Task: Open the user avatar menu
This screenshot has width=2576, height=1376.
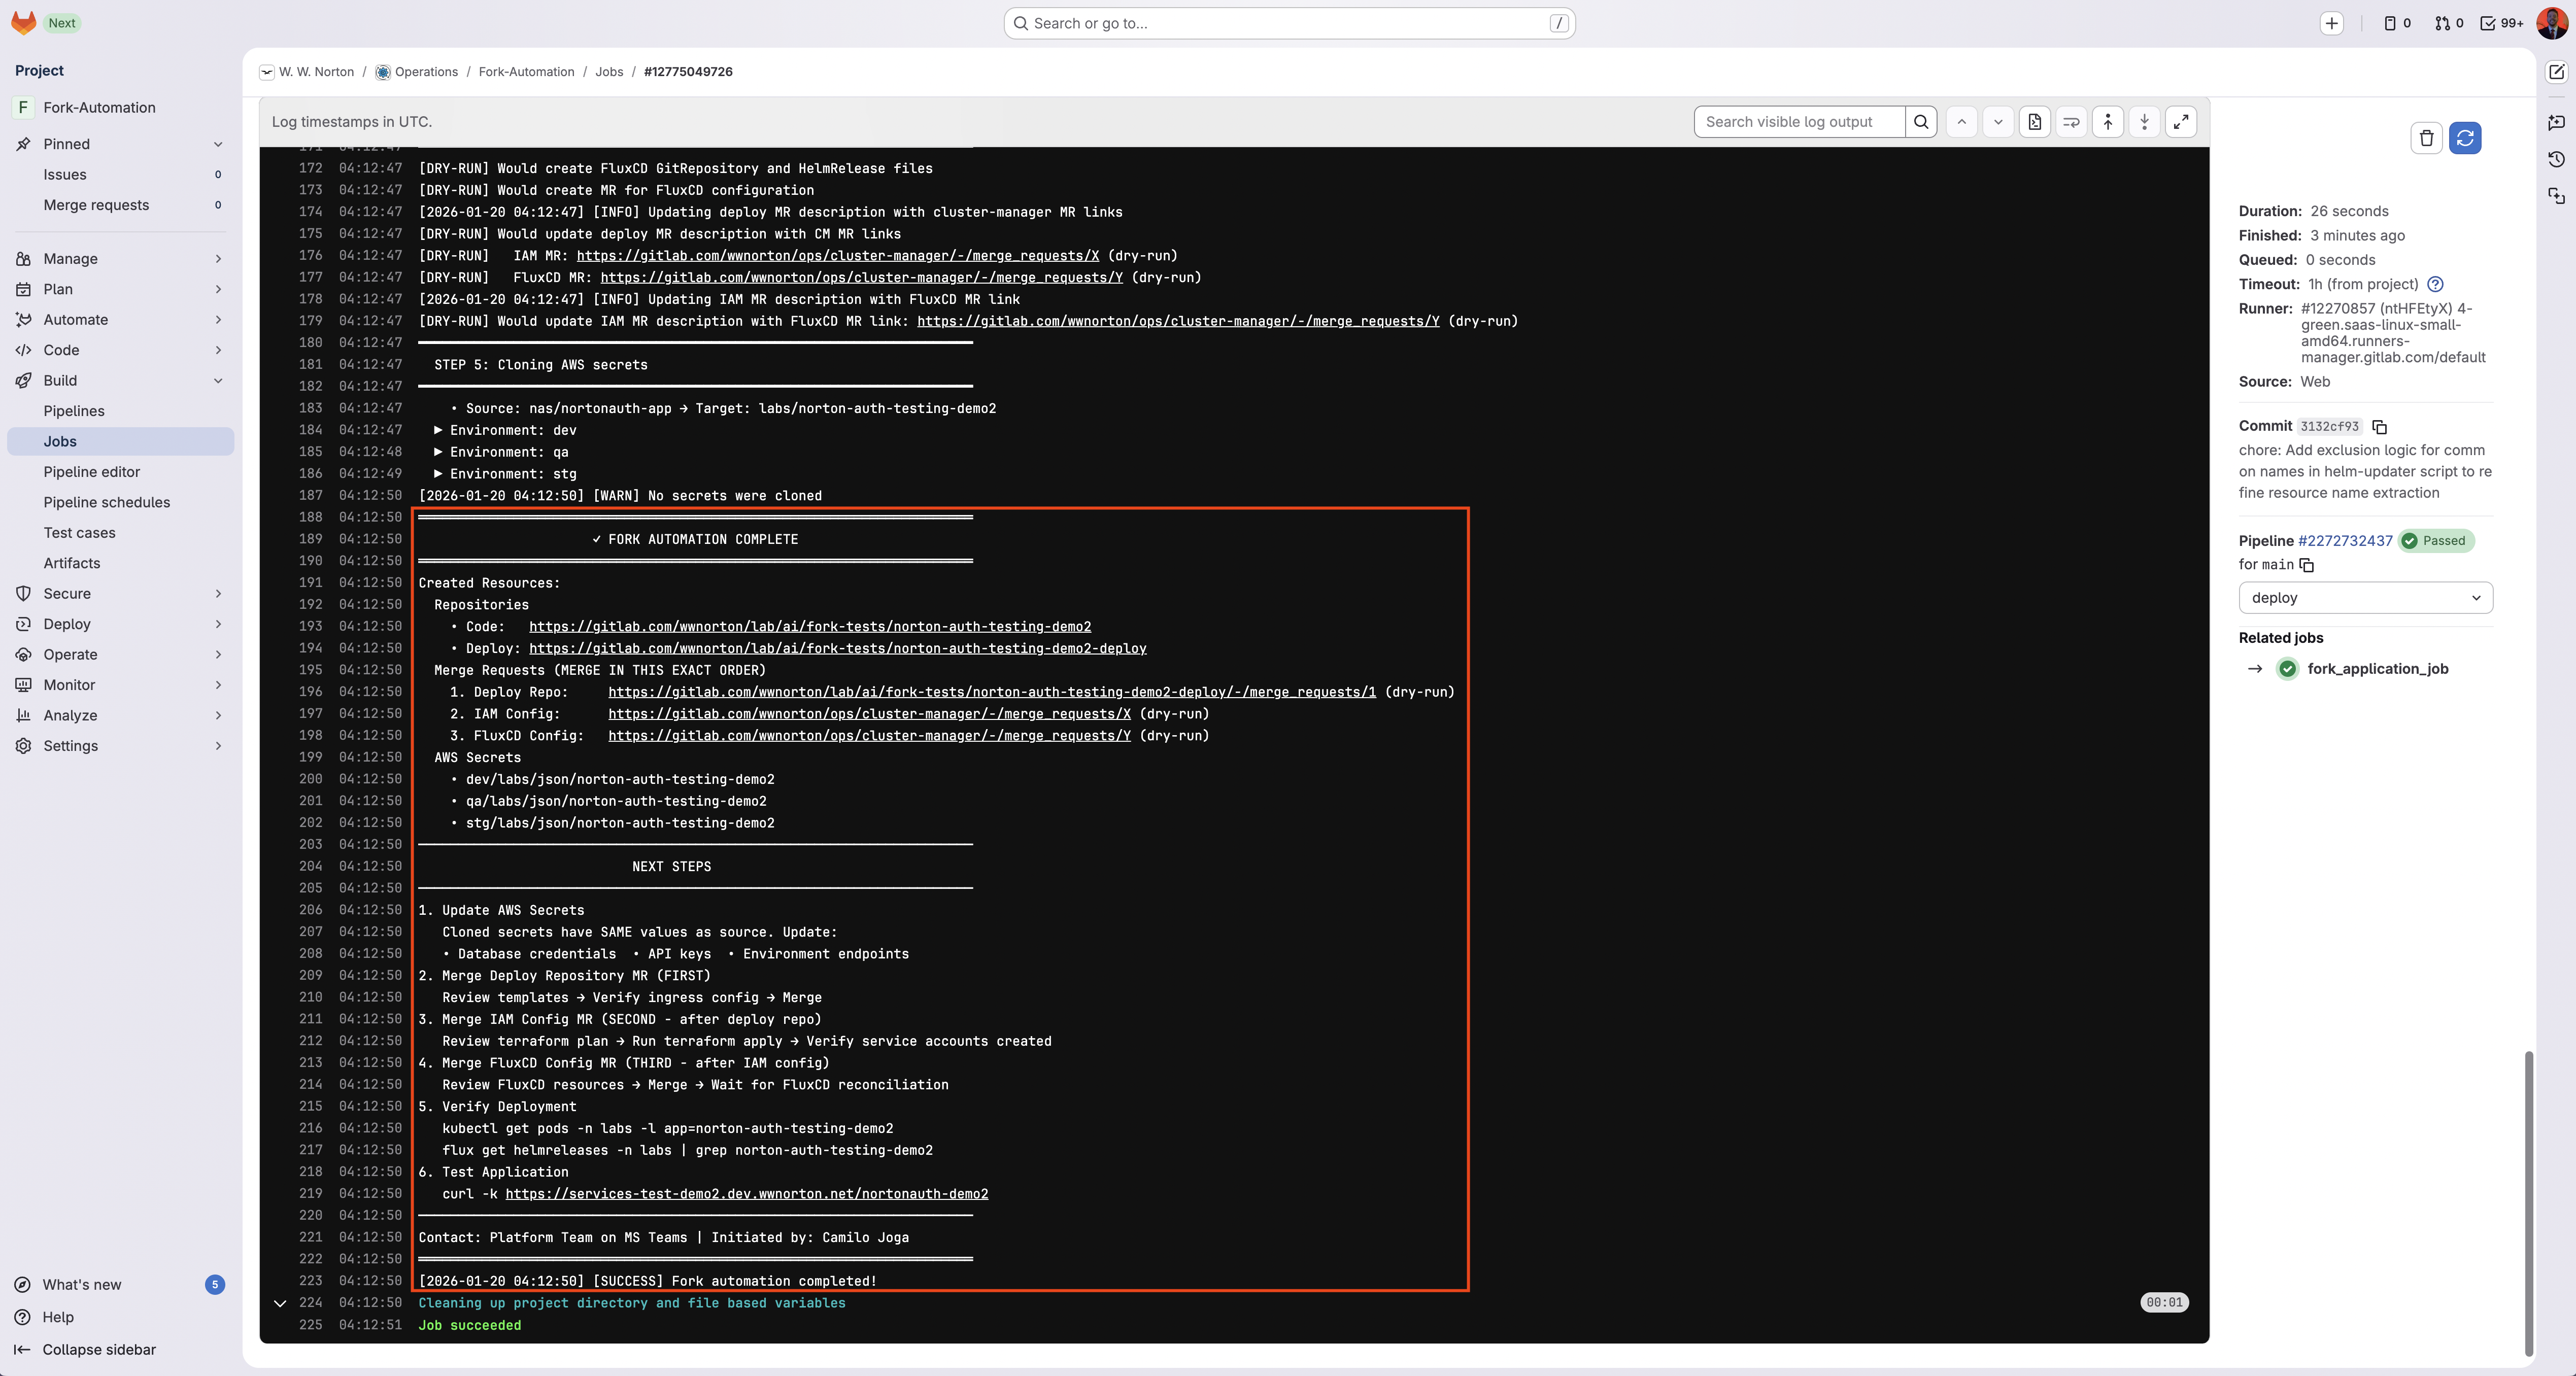Action: point(2552,23)
